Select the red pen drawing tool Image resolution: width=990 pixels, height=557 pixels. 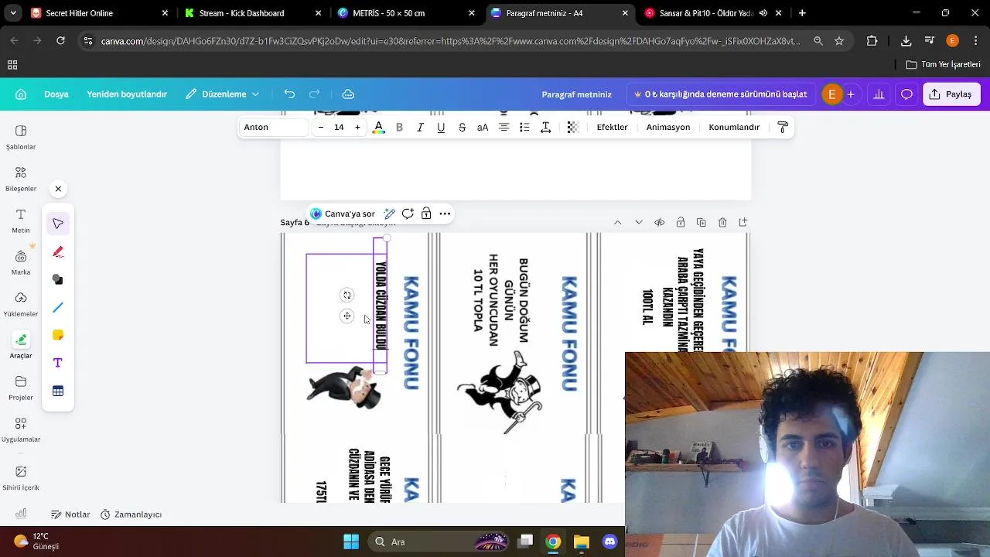(x=58, y=251)
